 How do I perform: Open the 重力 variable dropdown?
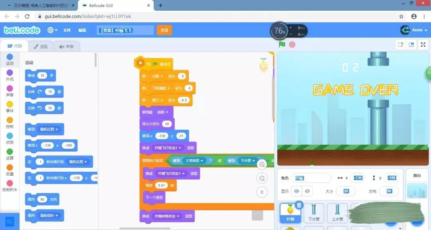(157, 100)
